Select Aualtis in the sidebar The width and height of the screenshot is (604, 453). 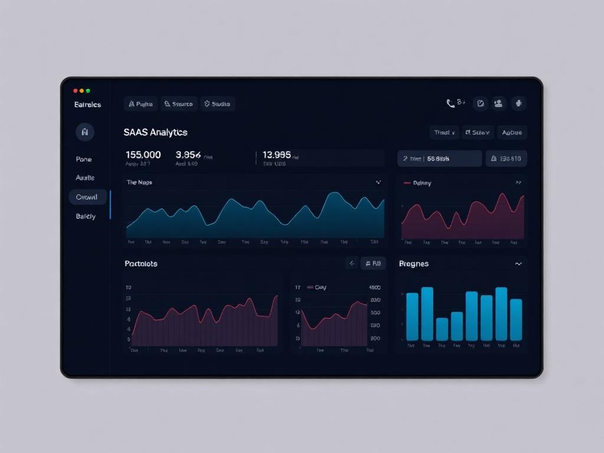tap(85, 178)
